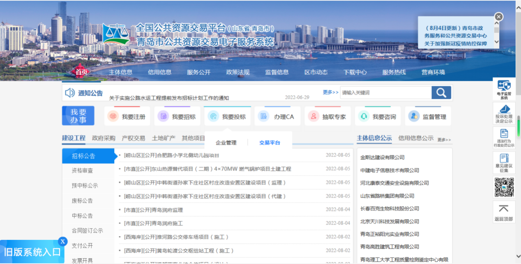
Task: Open the 政策法规 navigation menu
Action: (238, 72)
